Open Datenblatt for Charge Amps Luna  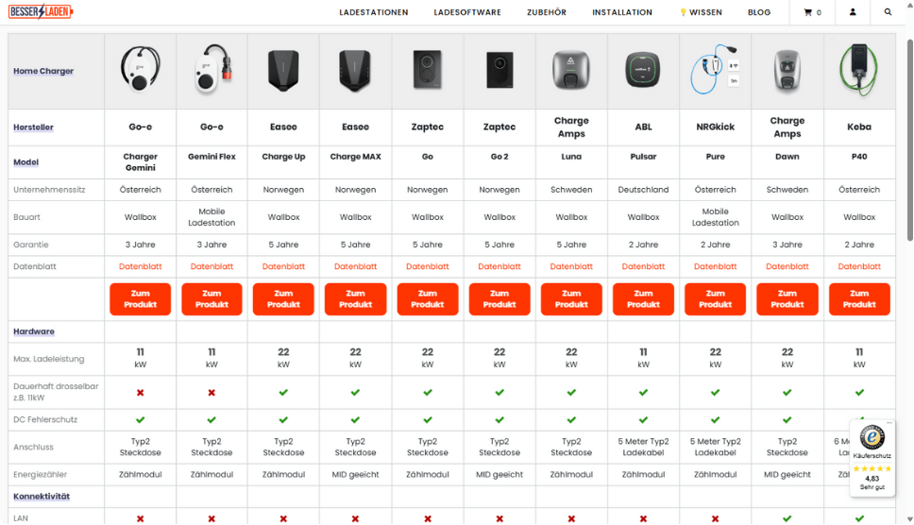(571, 267)
